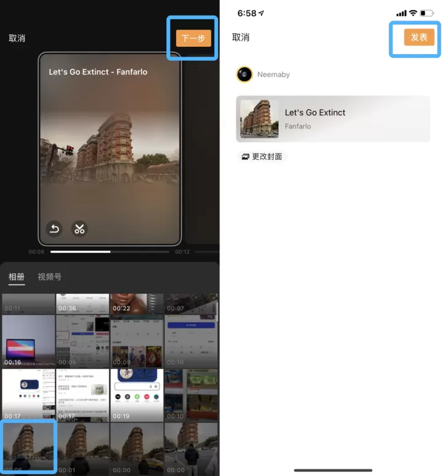This screenshot has width=443, height=476.
Task: Tap the location arrow beside the time
Action: tap(261, 13)
